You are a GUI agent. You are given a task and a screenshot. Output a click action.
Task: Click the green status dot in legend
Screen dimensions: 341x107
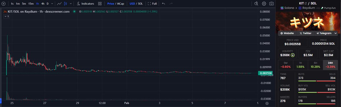point(74,11)
